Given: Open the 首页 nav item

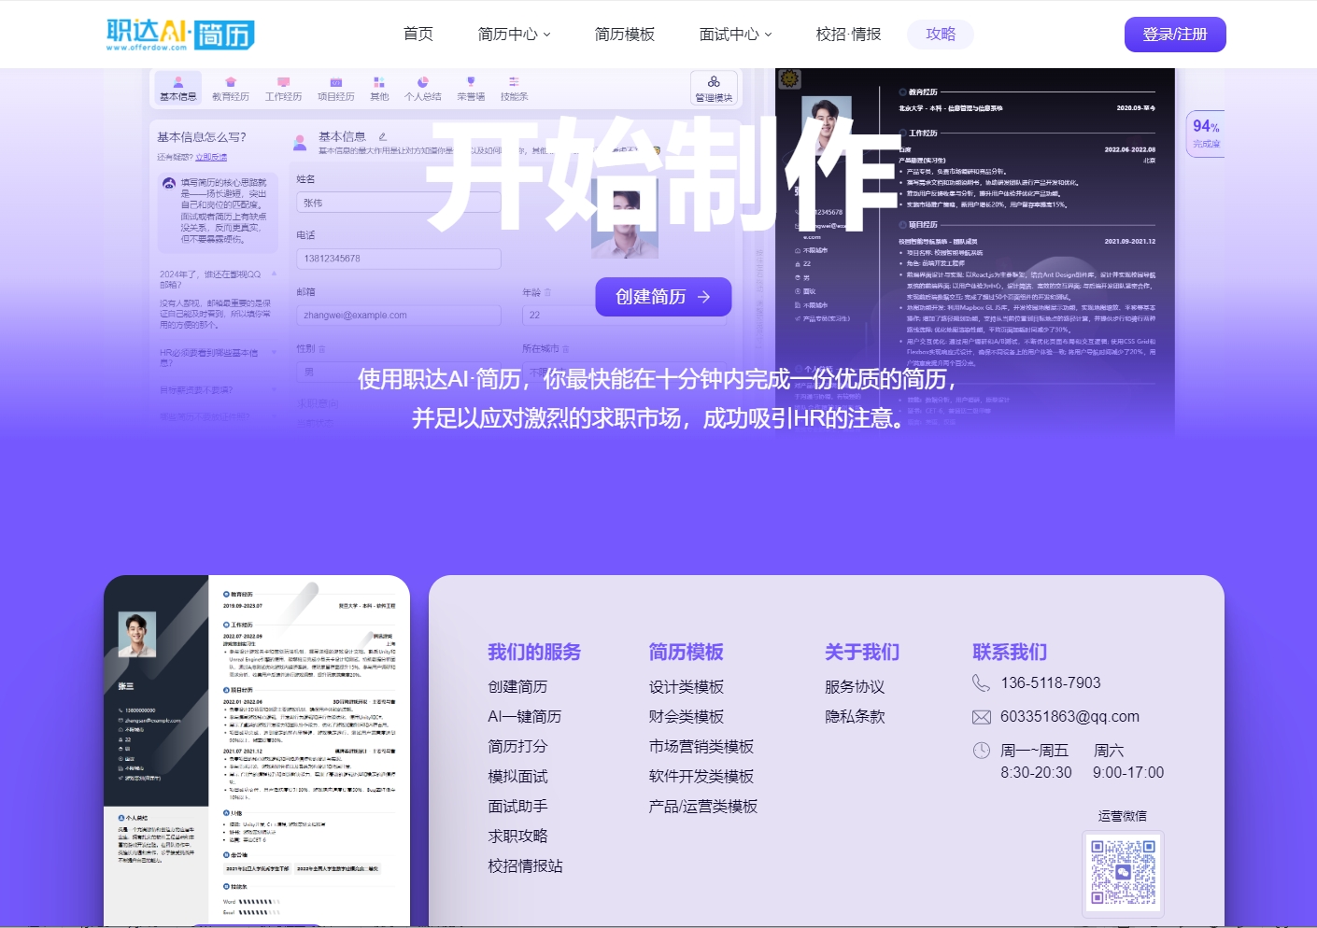Looking at the screenshot, I should 418,35.
